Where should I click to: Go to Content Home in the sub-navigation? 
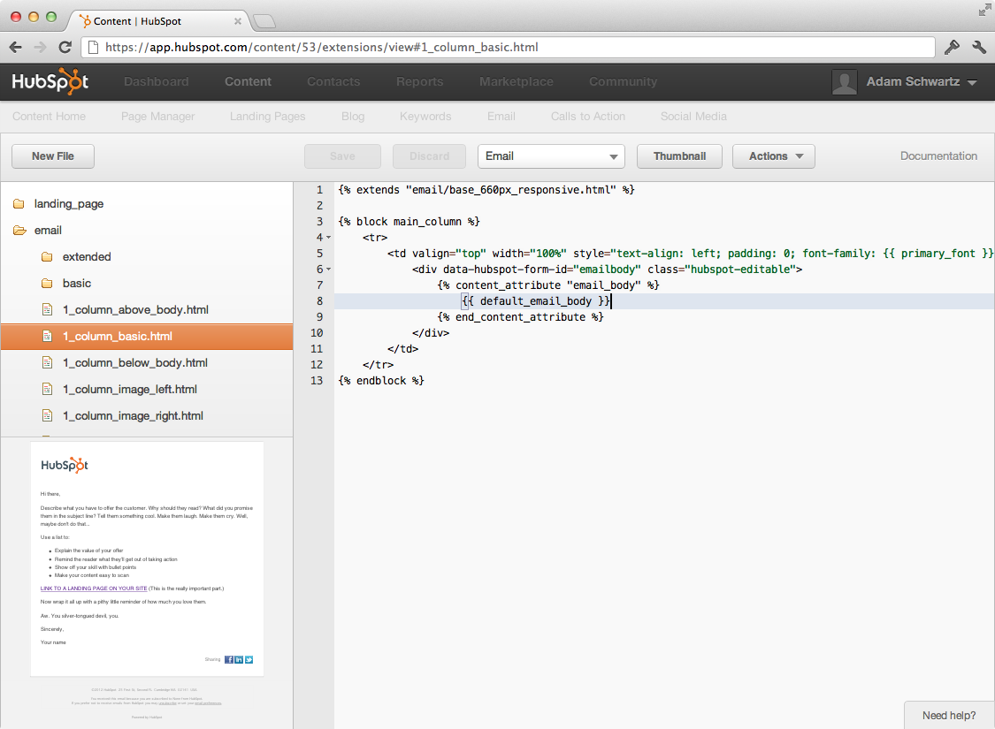[x=49, y=117]
